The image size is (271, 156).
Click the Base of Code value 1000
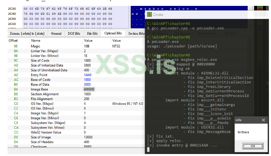(x=87, y=80)
